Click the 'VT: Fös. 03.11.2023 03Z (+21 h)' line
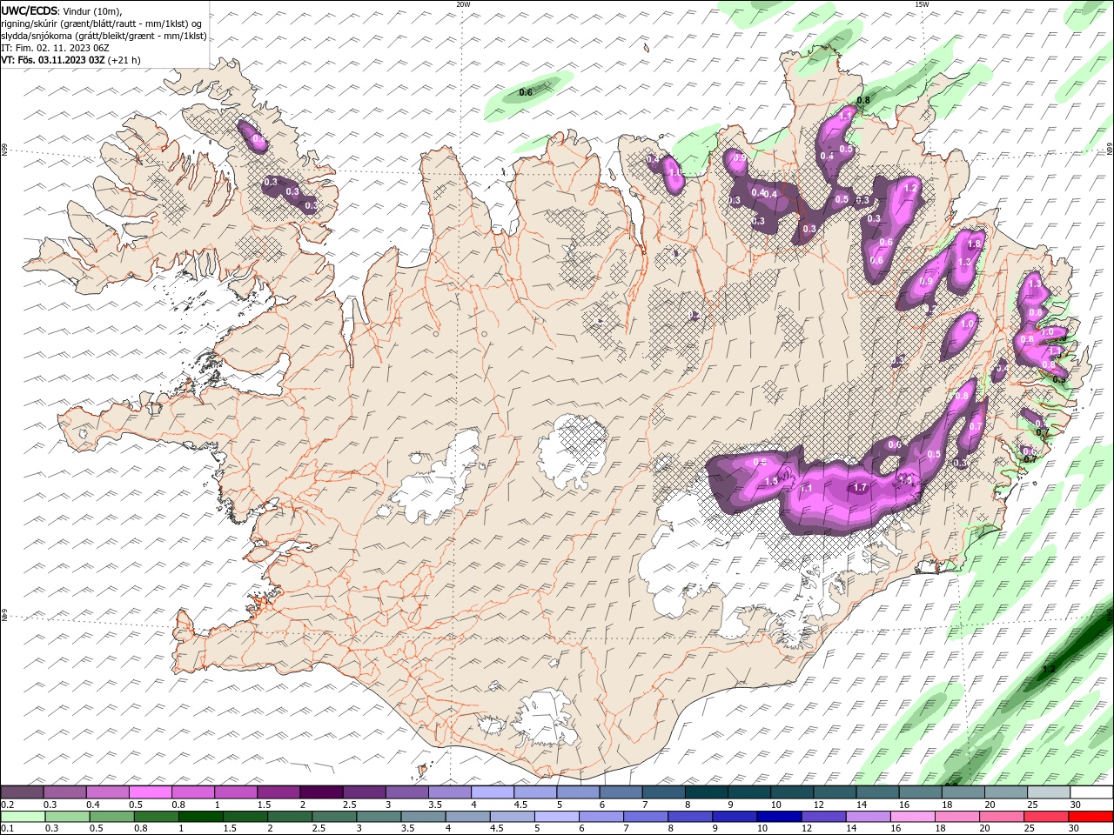 click(70, 60)
